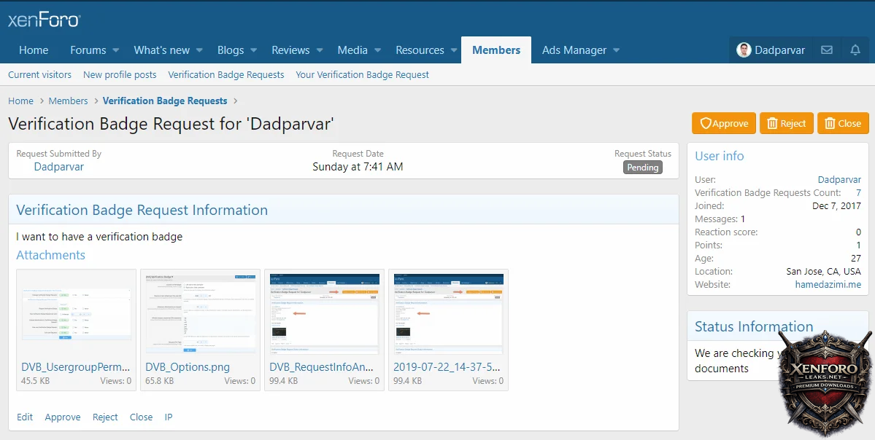Open the Members tab
The width and height of the screenshot is (875, 440).
tap(496, 50)
